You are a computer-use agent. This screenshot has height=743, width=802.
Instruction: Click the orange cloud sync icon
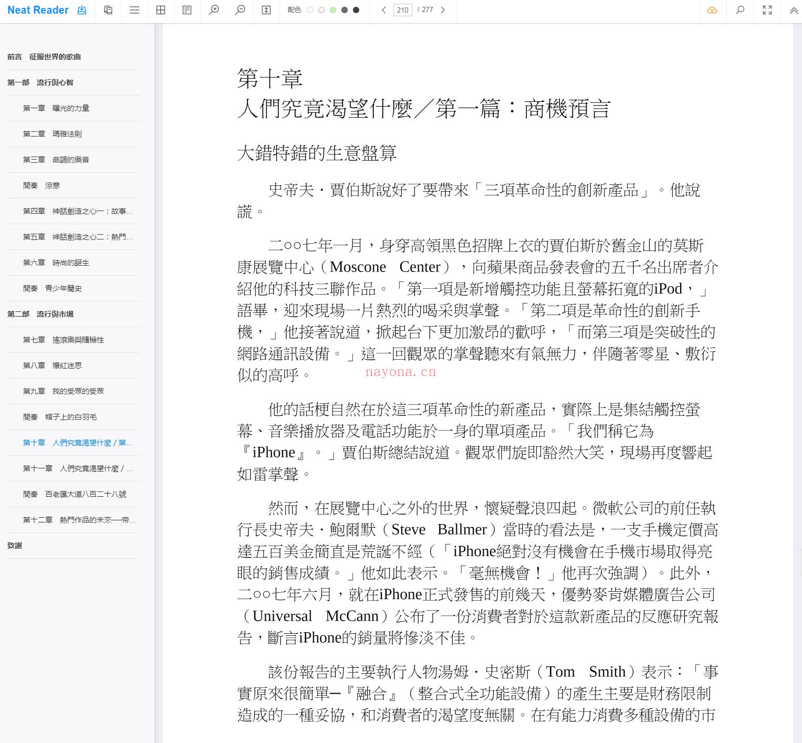[x=712, y=10]
